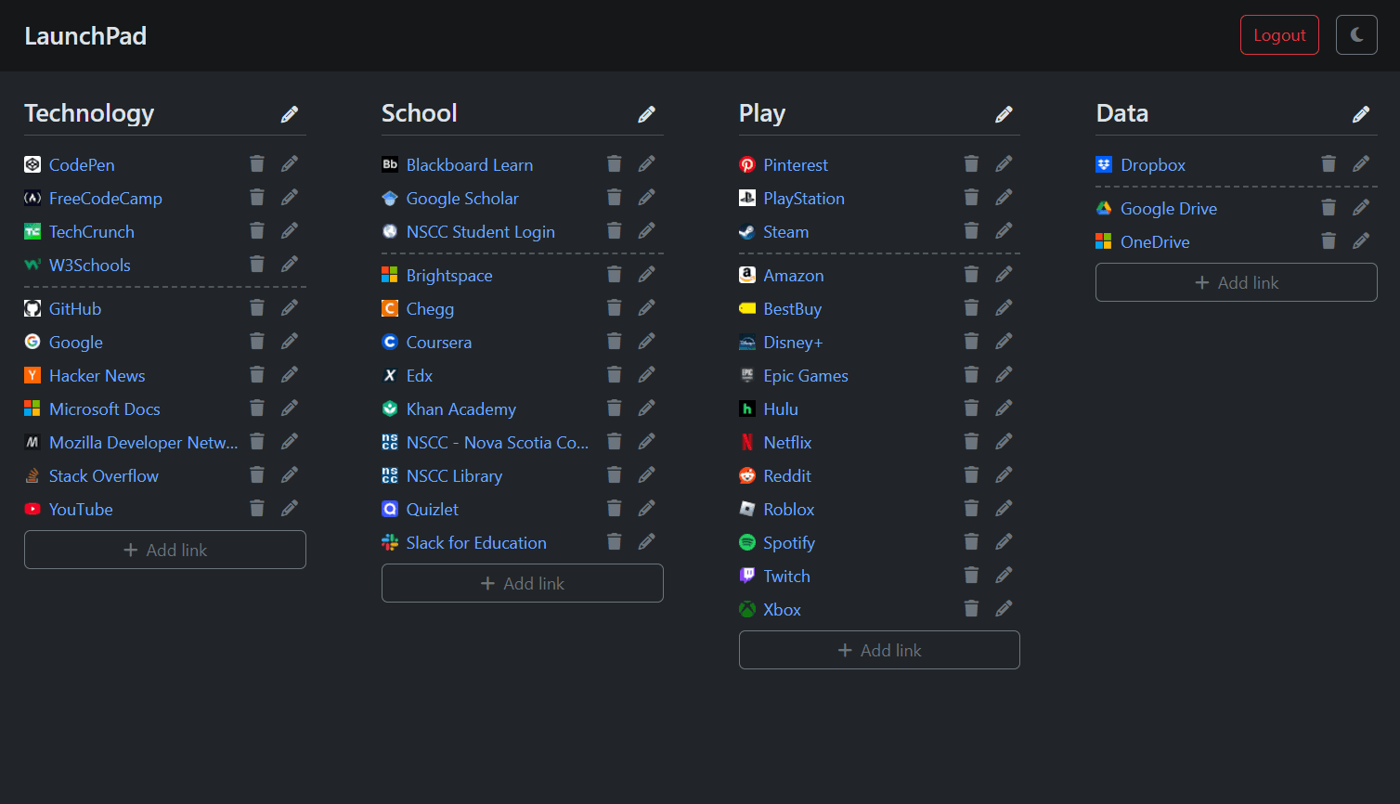Image resolution: width=1400 pixels, height=804 pixels.
Task: Edit the NSCC - Nova Scotia Co... link
Action: tap(647, 441)
